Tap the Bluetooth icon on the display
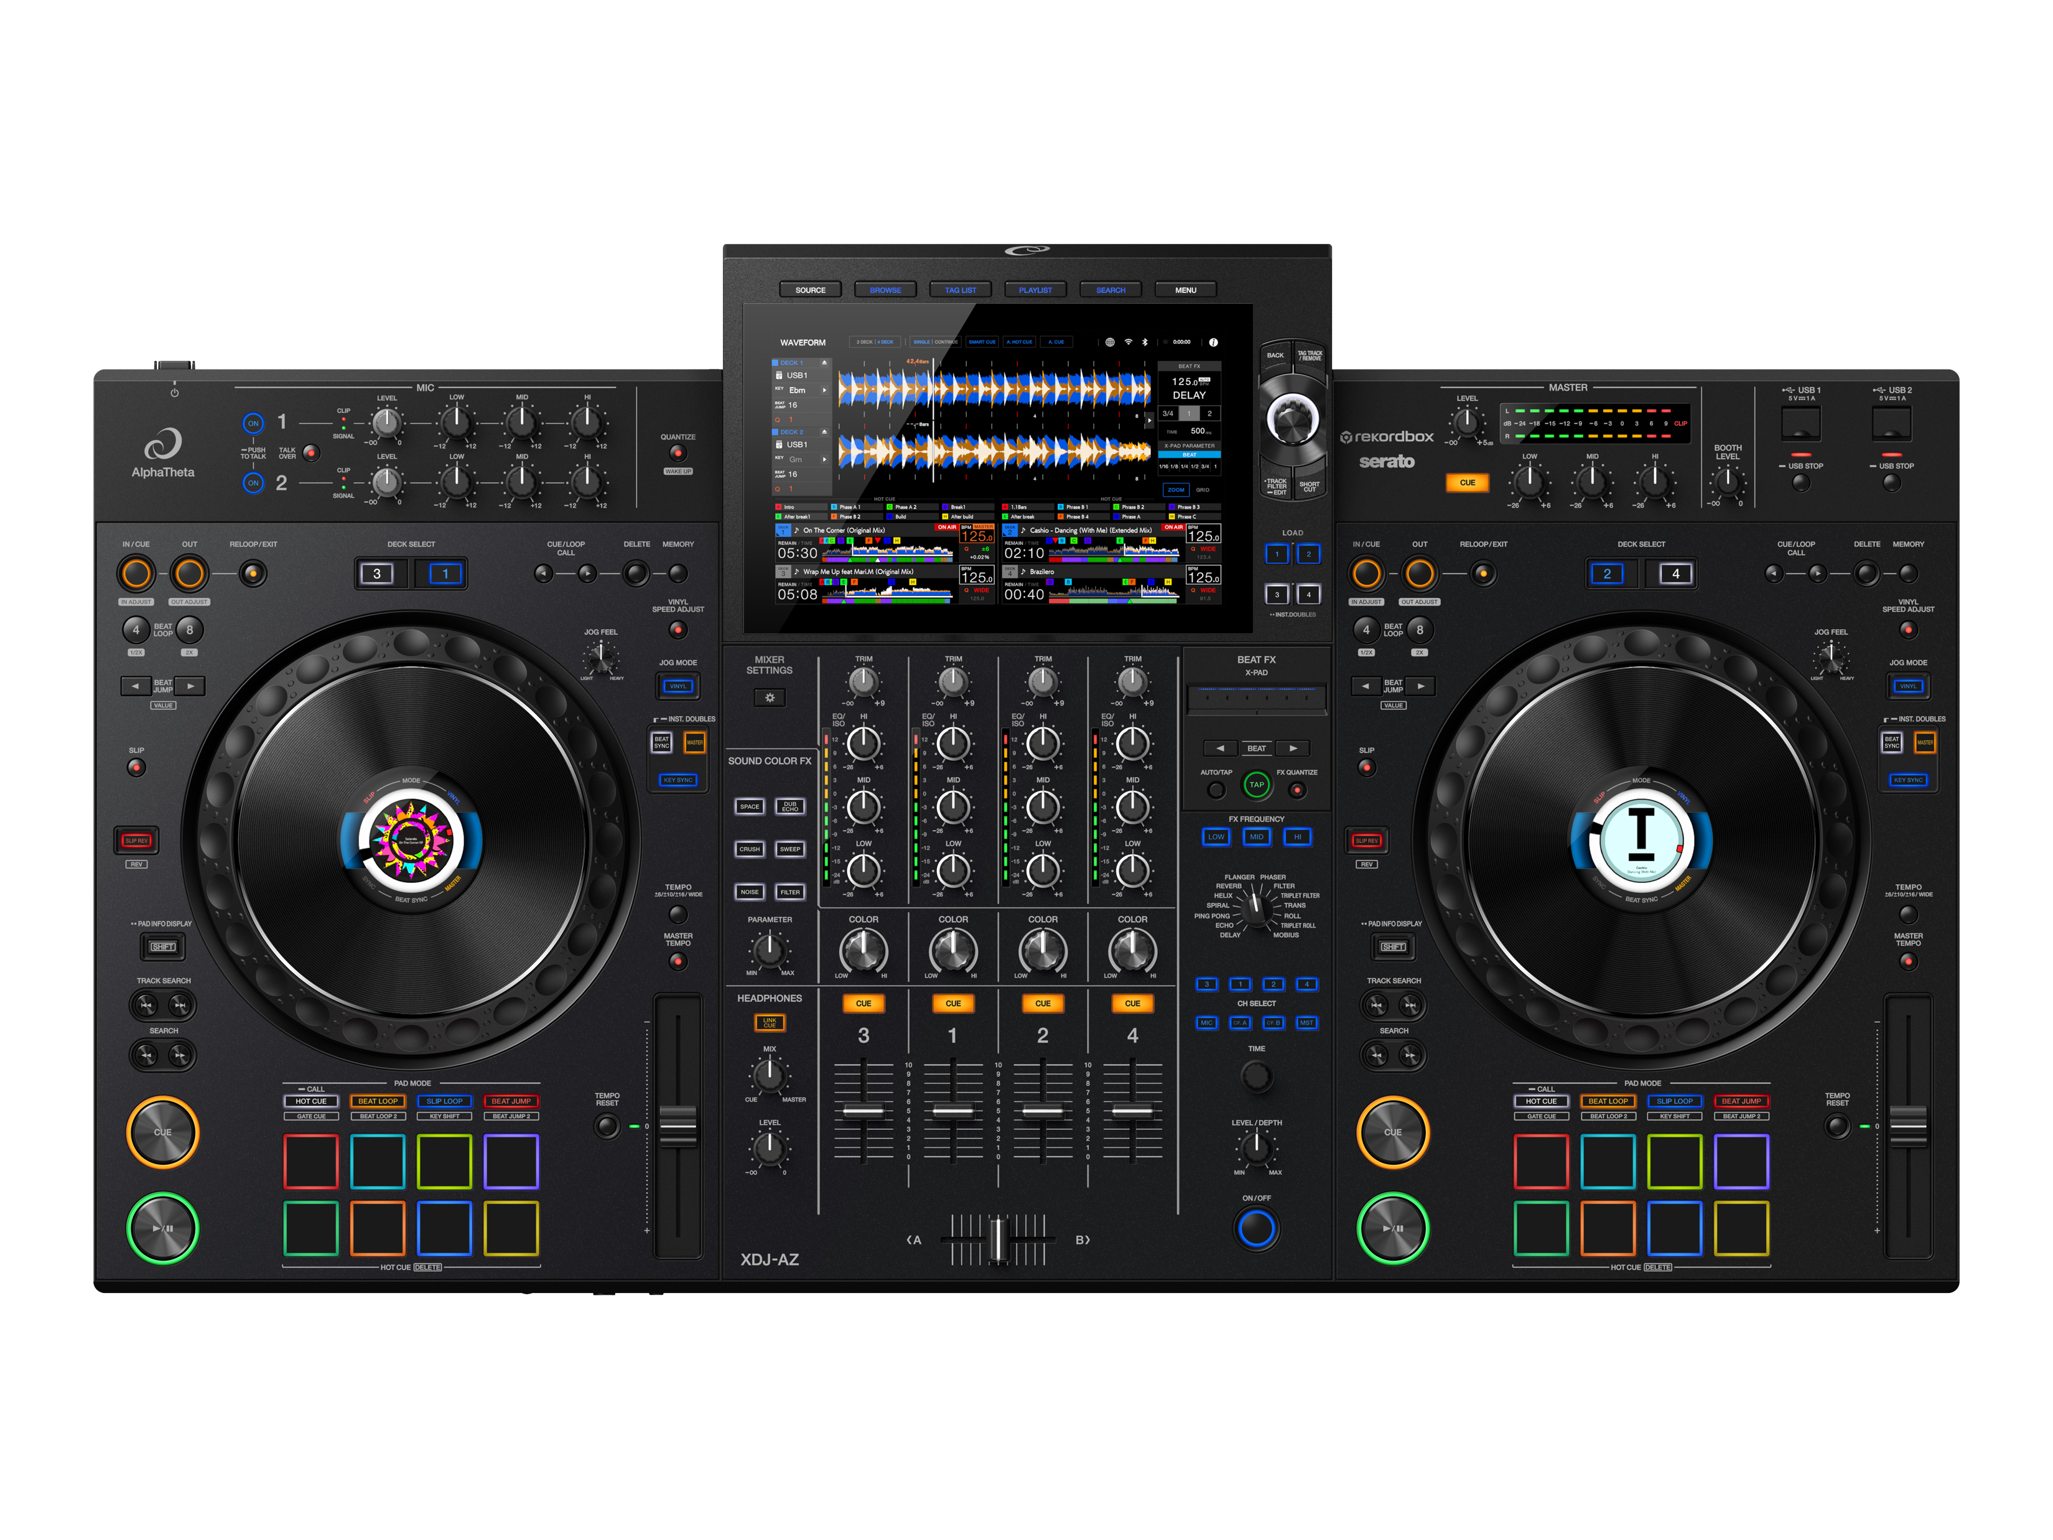Screen dimensions: 2053x1540 (x=1144, y=342)
